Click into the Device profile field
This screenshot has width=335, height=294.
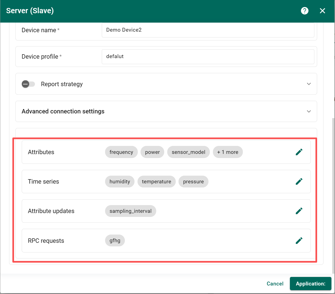pyautogui.click(x=208, y=56)
